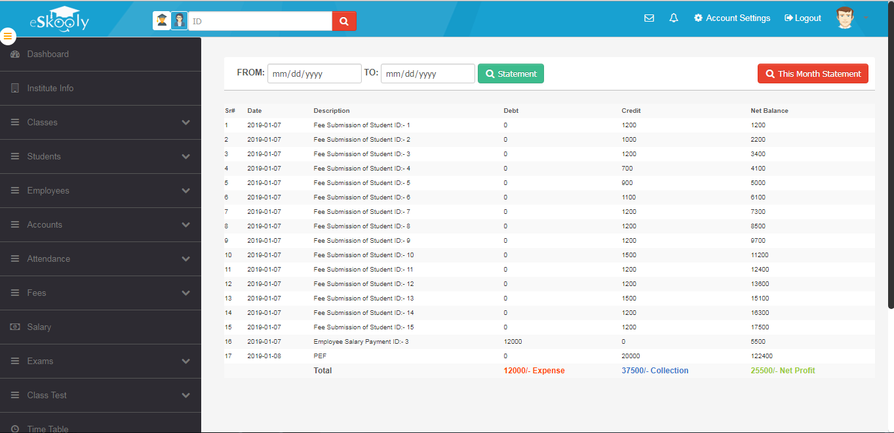This screenshot has height=433, width=894.
Task: Select 'Employee Salary Payment ID:- 3' description
Action: pos(361,342)
